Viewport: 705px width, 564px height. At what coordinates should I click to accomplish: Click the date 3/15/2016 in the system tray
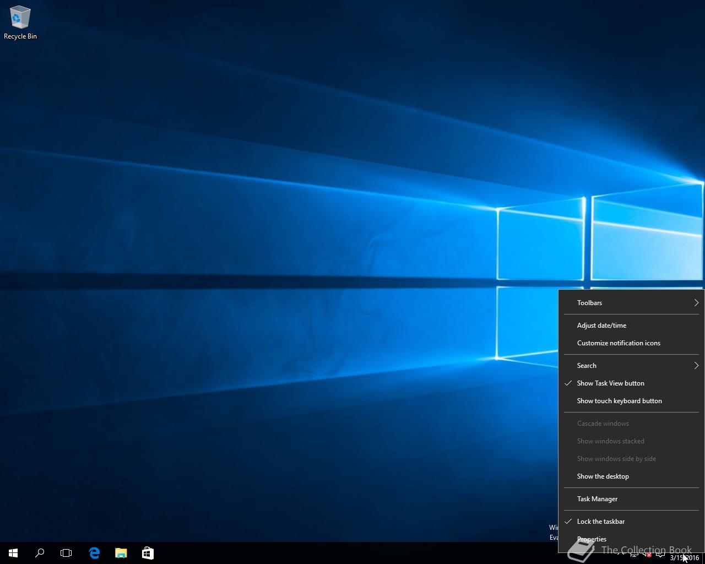click(x=684, y=558)
